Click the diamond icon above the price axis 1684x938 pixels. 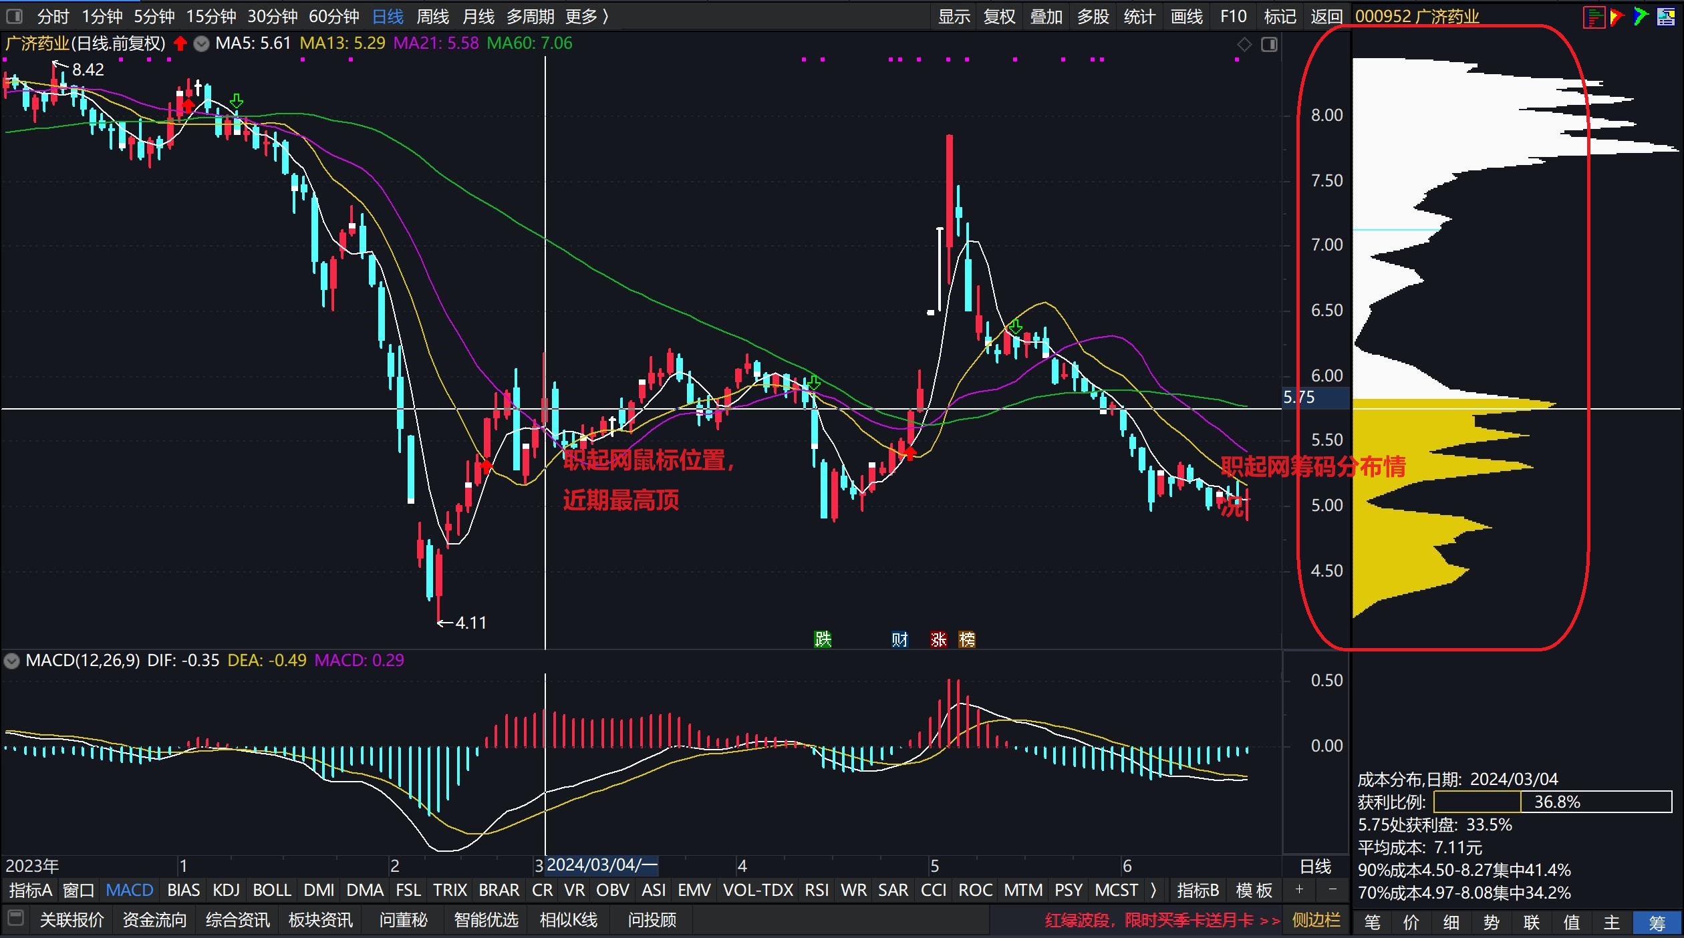point(1244,45)
